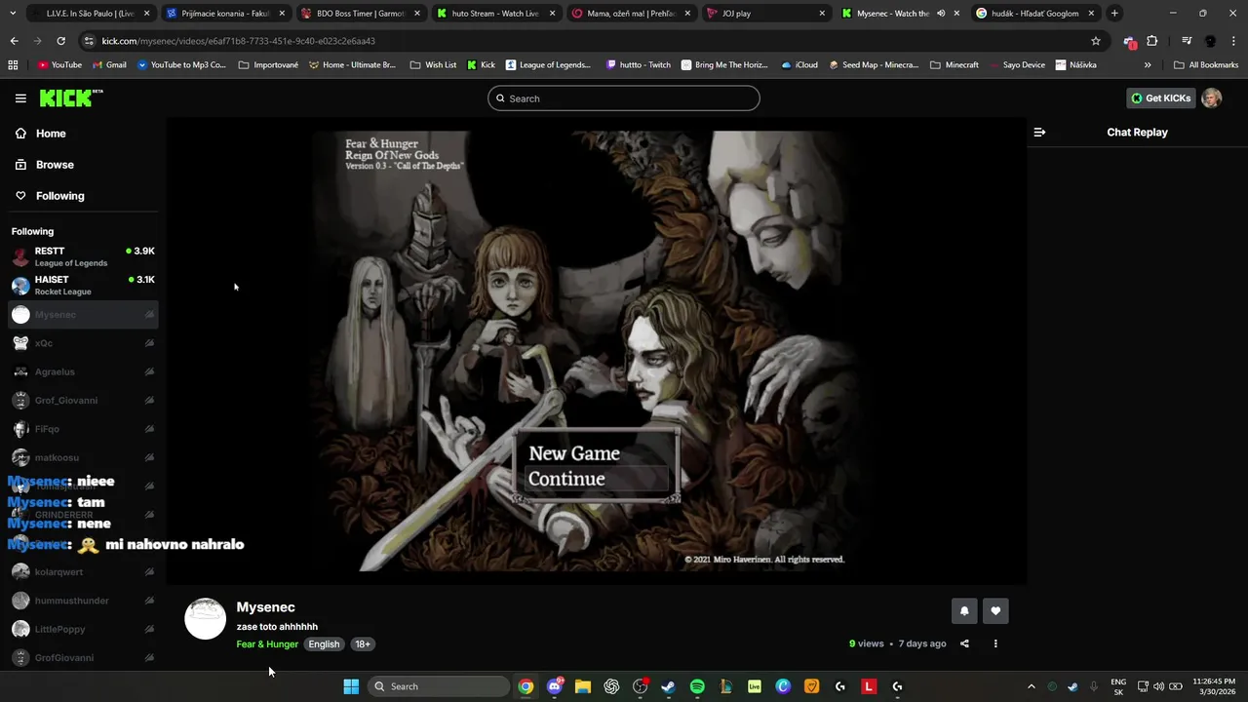Open the Wish List bookmarks folder
The image size is (1248, 702).
pyautogui.click(x=433, y=65)
